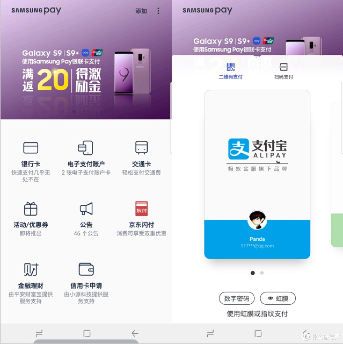Viewport: 343px width, 344px height.
Task: Tap the text 即将推出
Action: [31, 233]
